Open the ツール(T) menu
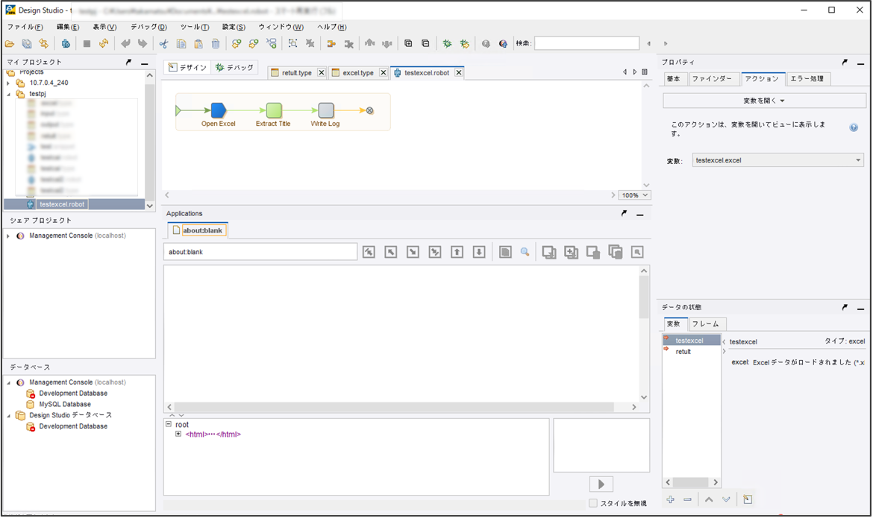The width and height of the screenshot is (873, 518). [194, 27]
